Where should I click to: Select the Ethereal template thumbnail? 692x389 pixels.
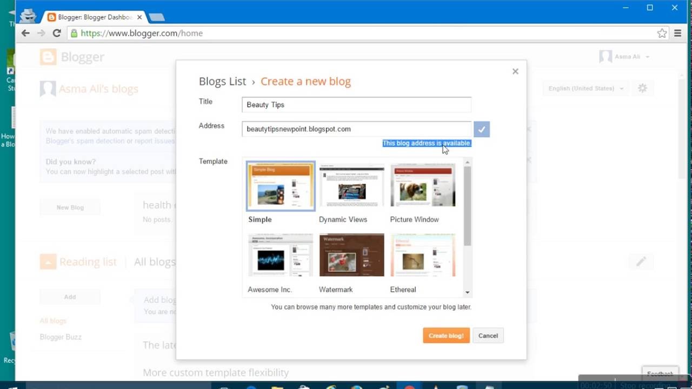[x=423, y=255]
